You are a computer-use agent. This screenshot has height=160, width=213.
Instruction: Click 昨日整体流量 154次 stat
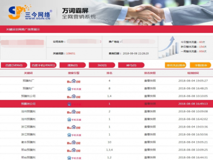(x=193, y=47)
